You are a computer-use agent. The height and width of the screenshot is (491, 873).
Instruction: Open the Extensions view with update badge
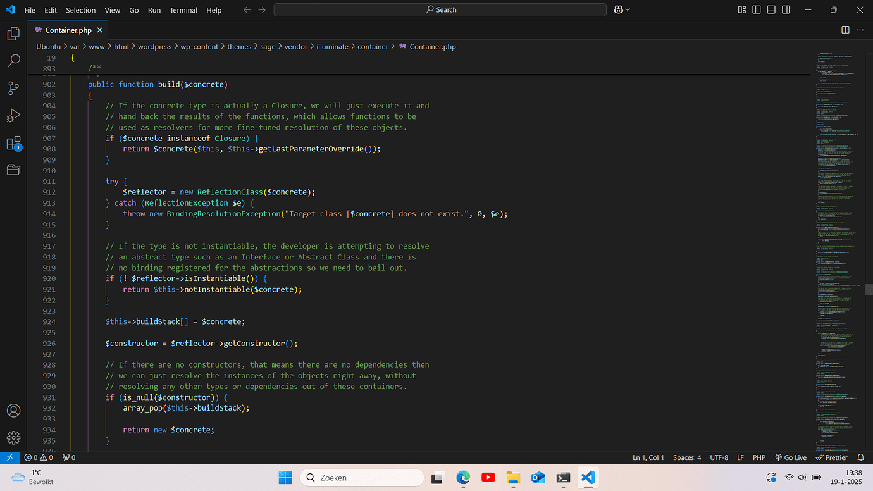13,144
